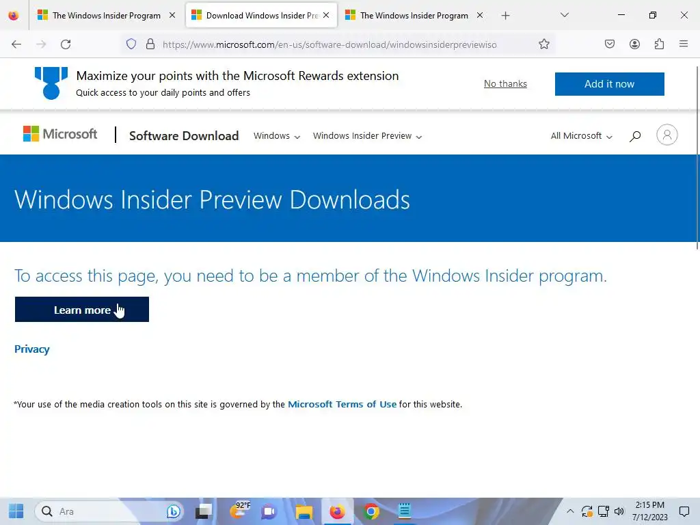
Task: Open the notification center icon
Action: tap(684, 511)
